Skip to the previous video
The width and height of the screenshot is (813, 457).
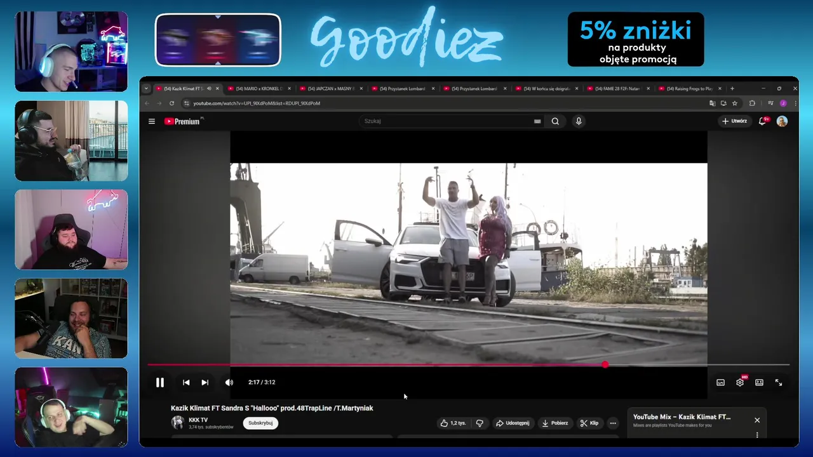(x=186, y=383)
